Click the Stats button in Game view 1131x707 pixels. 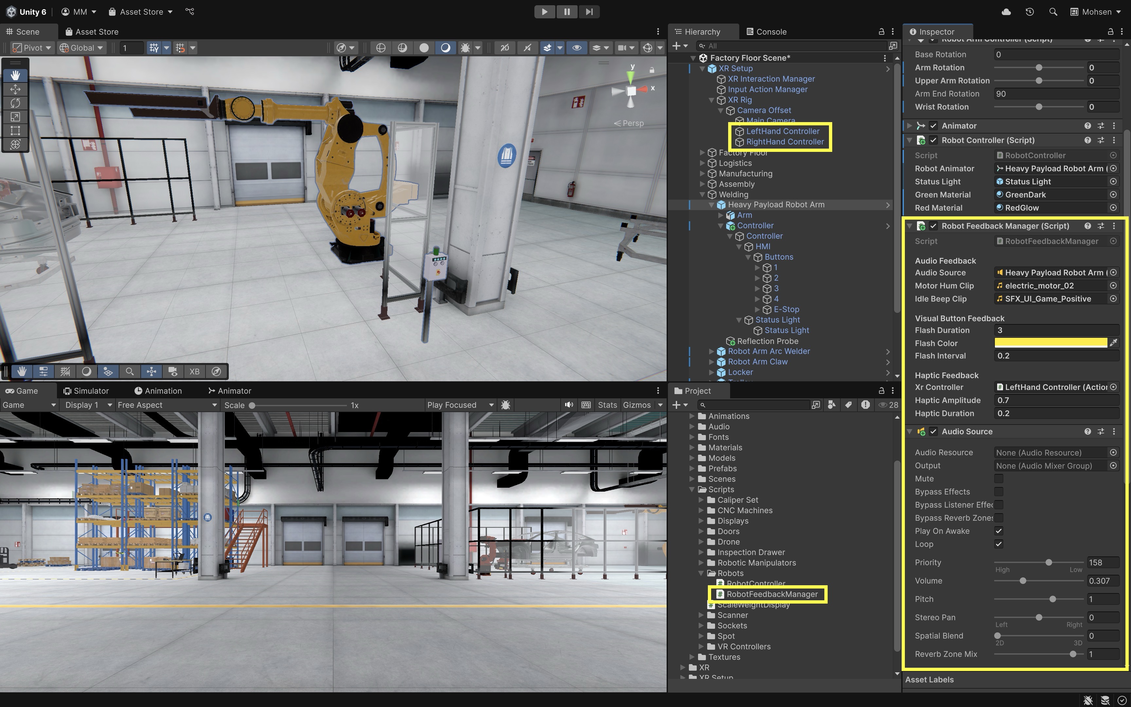(x=607, y=405)
